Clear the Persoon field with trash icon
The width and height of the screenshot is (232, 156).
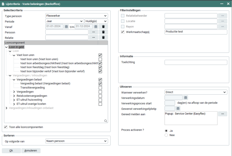click(103, 32)
